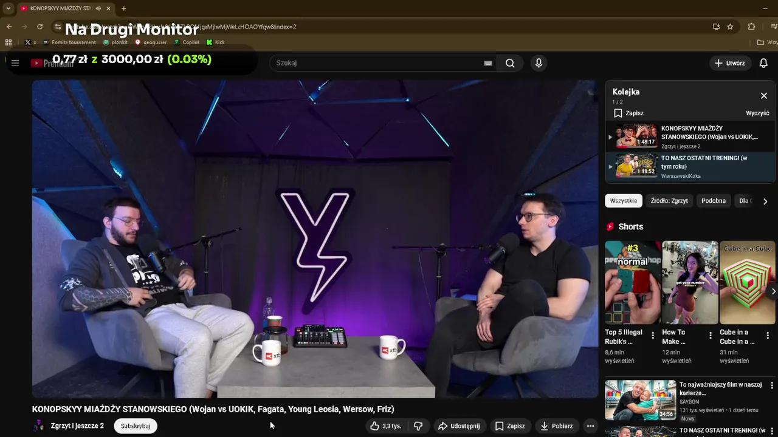Click the Utwórz create button
The height and width of the screenshot is (437, 778).
729,63
